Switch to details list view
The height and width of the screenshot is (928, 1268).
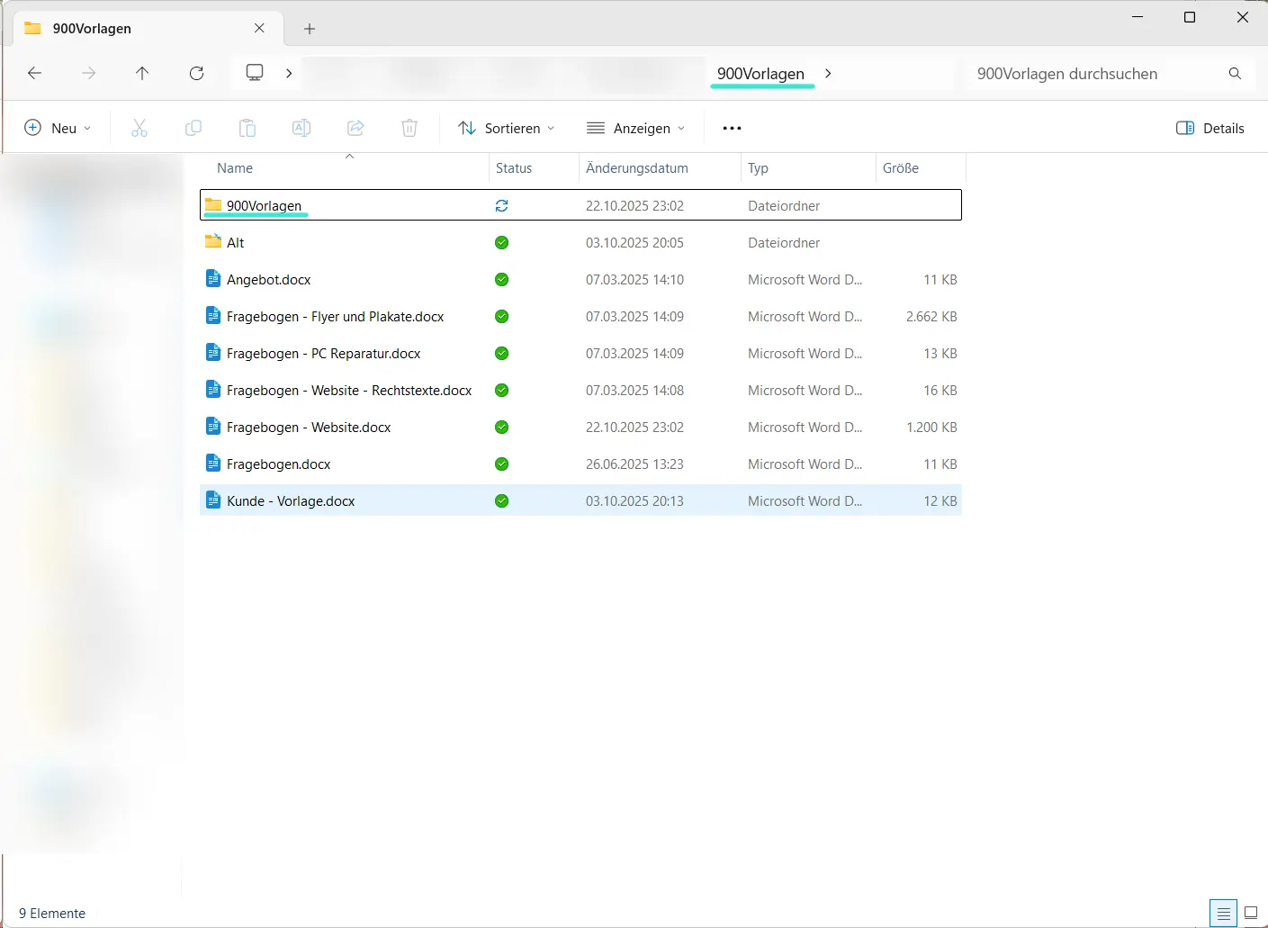(1223, 913)
